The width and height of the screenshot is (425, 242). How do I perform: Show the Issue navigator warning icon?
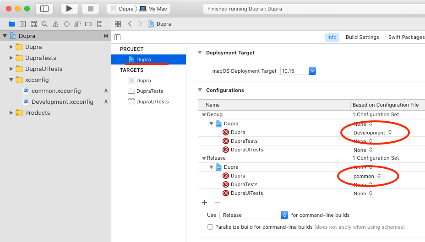pos(55,24)
